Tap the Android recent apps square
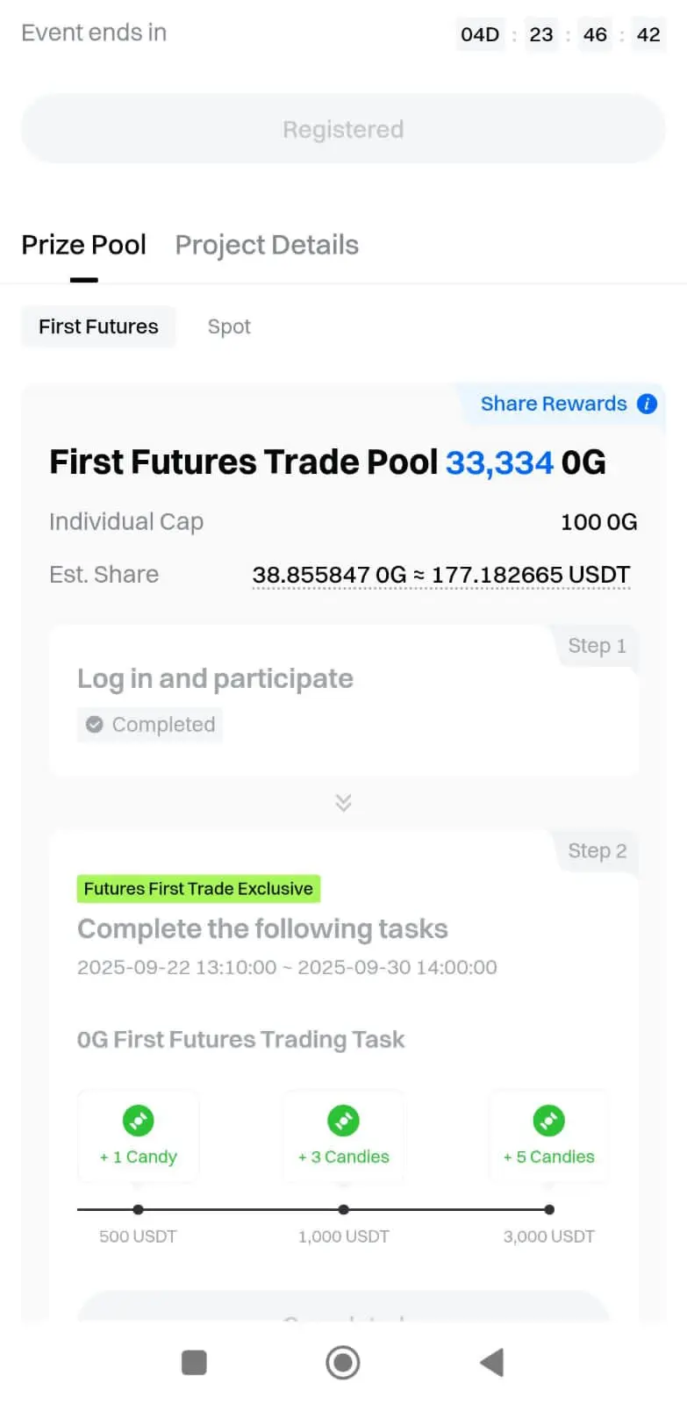Image resolution: width=687 pixels, height=1404 pixels. (x=194, y=1363)
